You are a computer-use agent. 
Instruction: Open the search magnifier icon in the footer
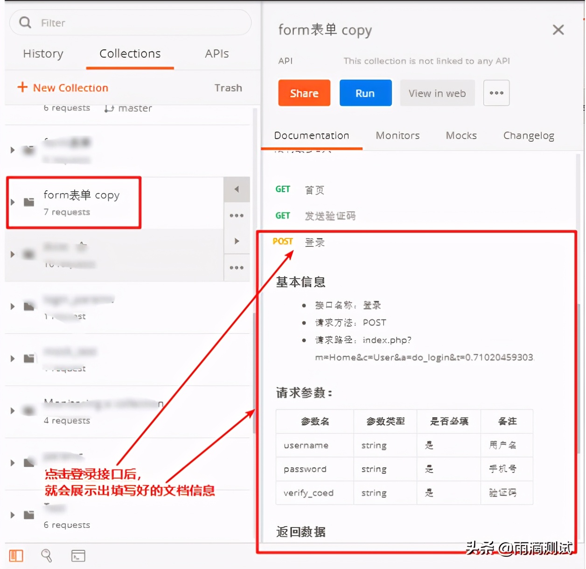(47, 555)
